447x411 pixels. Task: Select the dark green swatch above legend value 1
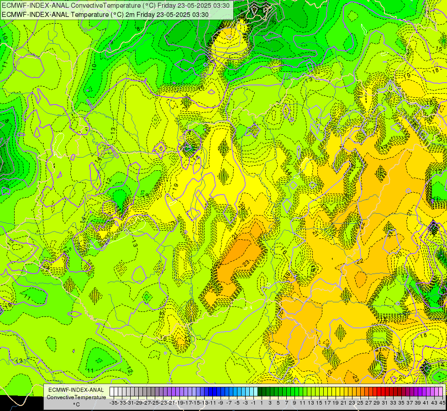pyautogui.click(x=260, y=392)
